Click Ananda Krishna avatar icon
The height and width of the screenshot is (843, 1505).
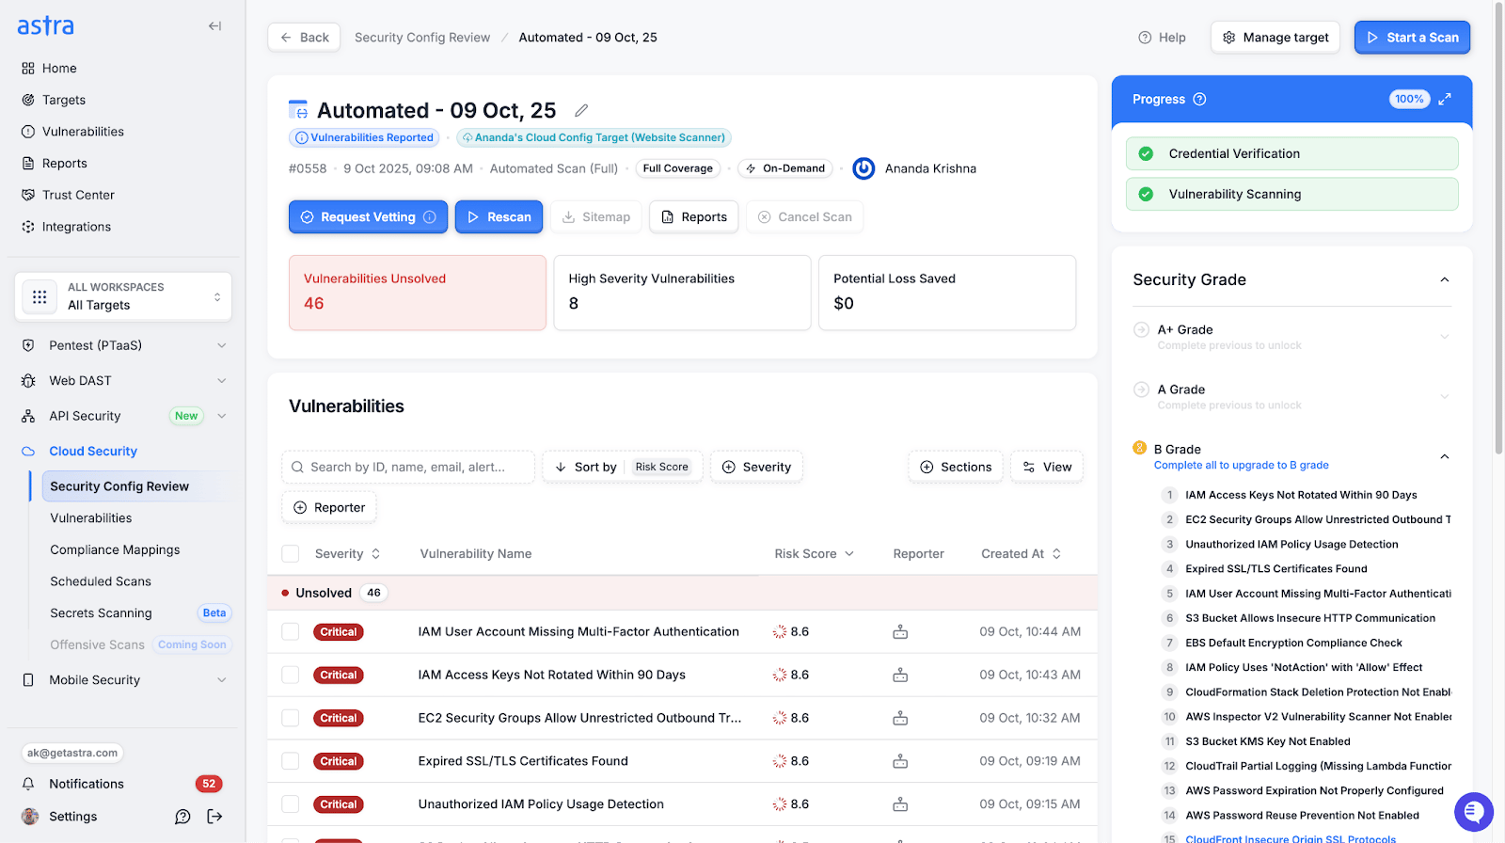click(863, 168)
